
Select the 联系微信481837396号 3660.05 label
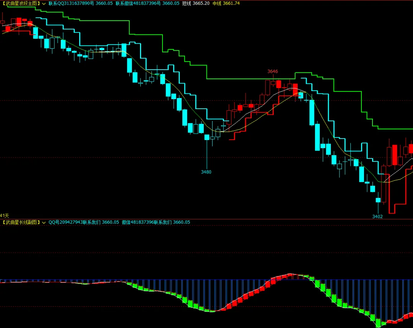tap(148, 3)
